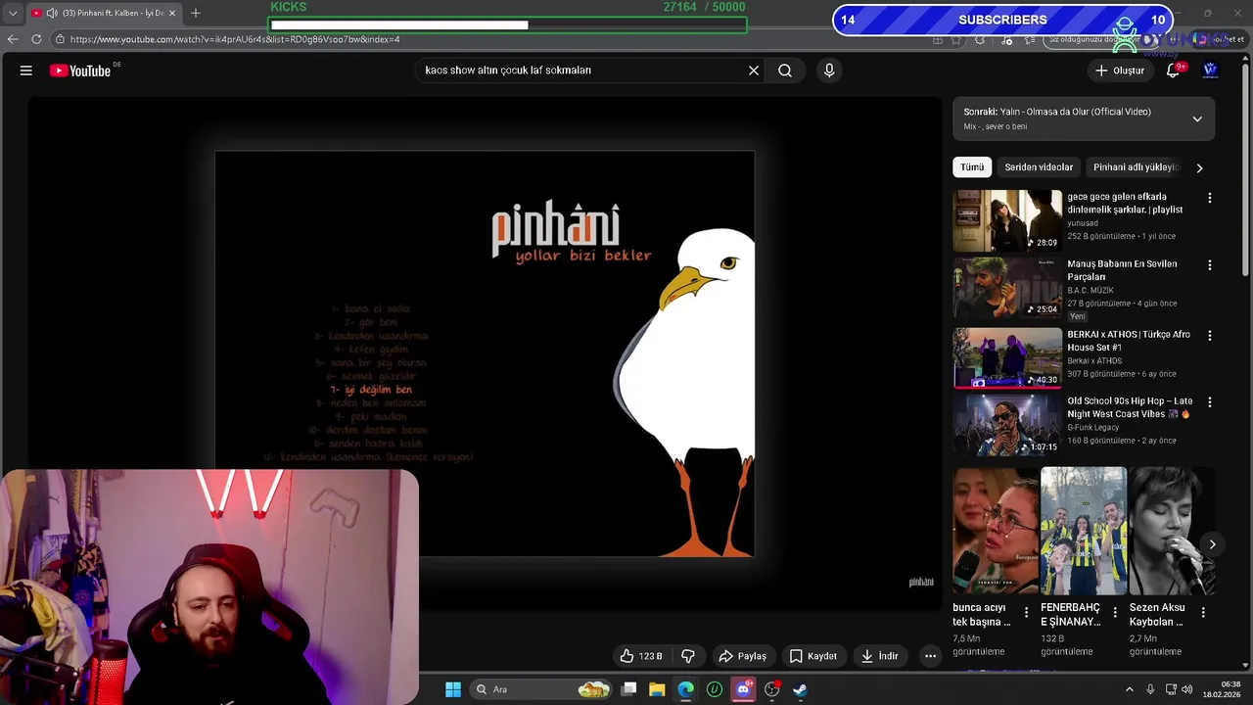The image size is (1253, 705).
Task: Open options for 'bunca acıyı' short
Action: pos(1026,613)
